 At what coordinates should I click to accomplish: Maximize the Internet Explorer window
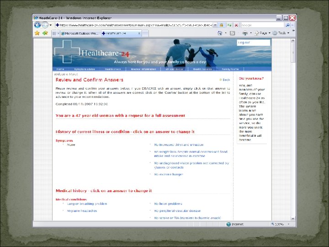point(286,18)
